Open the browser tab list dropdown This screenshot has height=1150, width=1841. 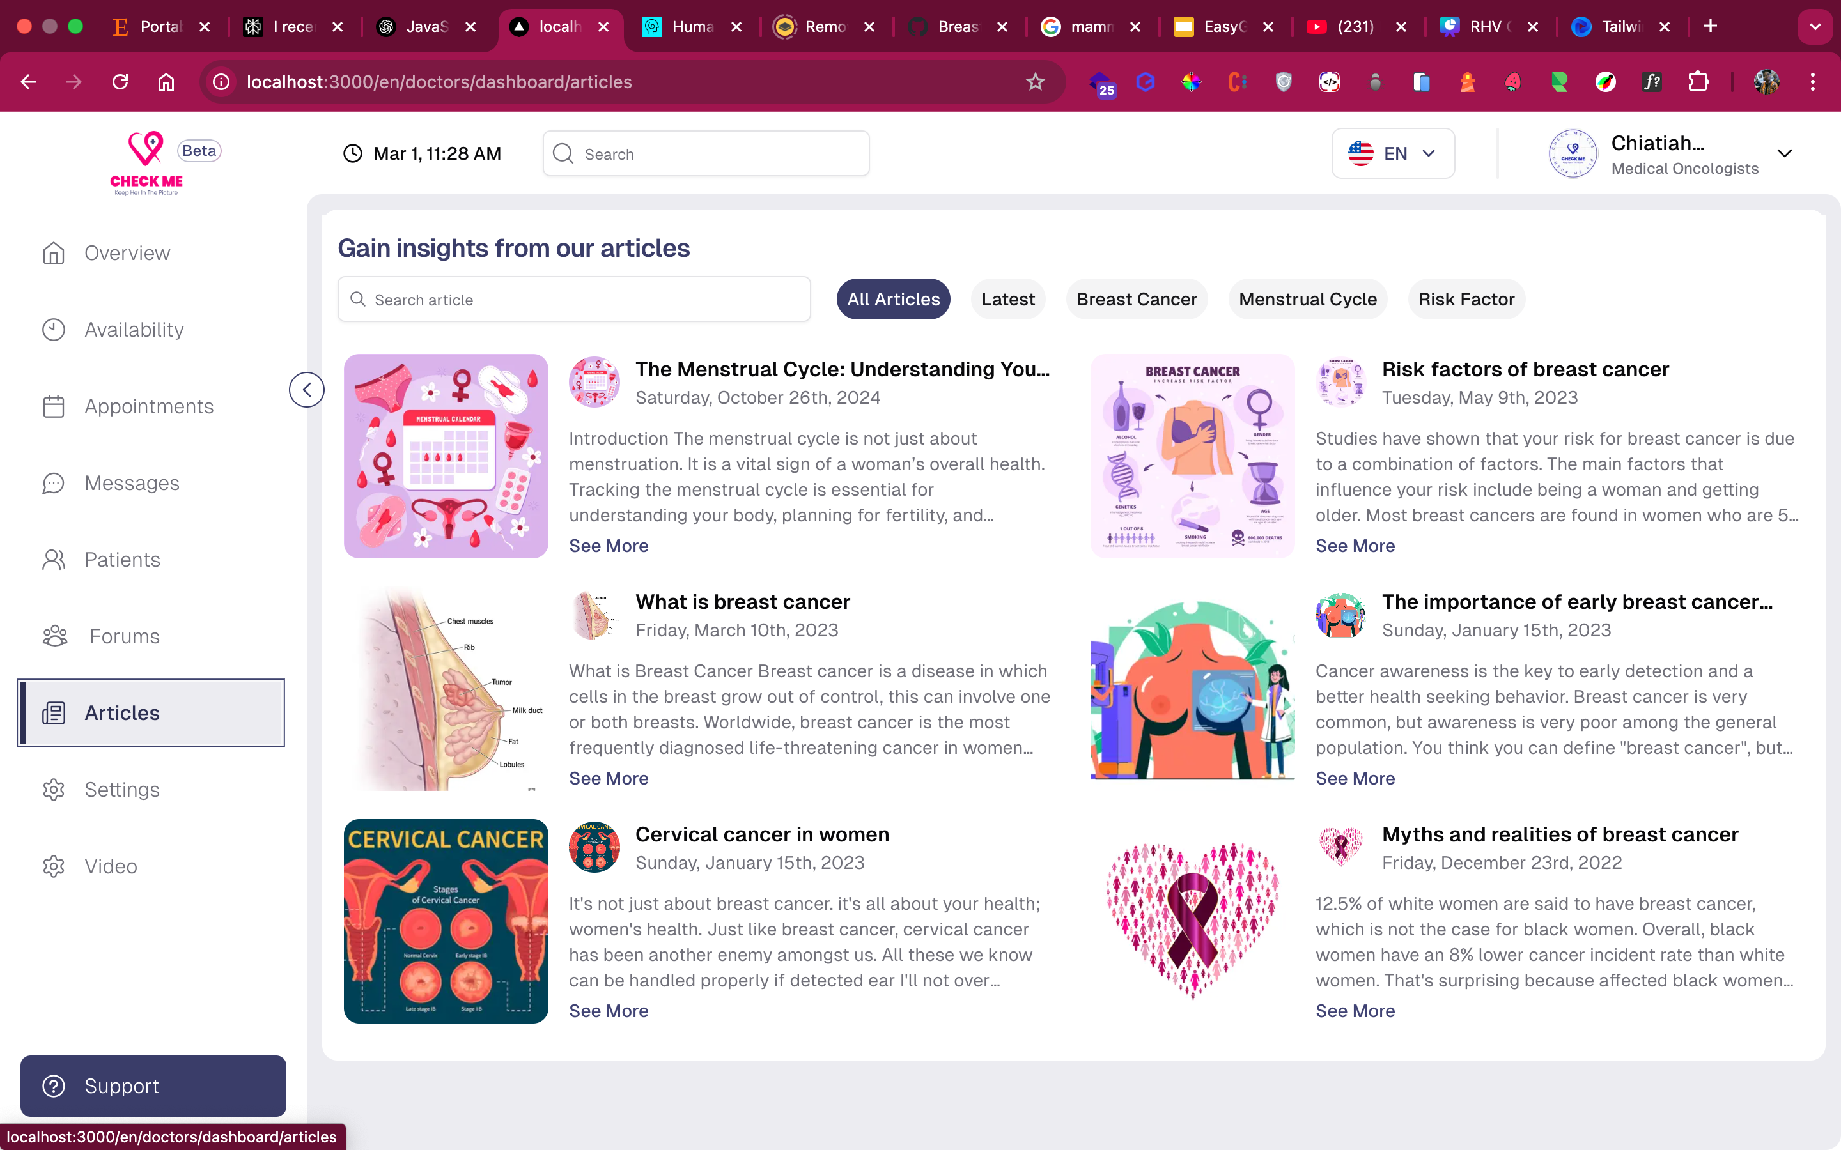[1814, 27]
